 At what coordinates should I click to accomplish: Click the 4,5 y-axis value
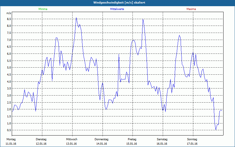9,75
